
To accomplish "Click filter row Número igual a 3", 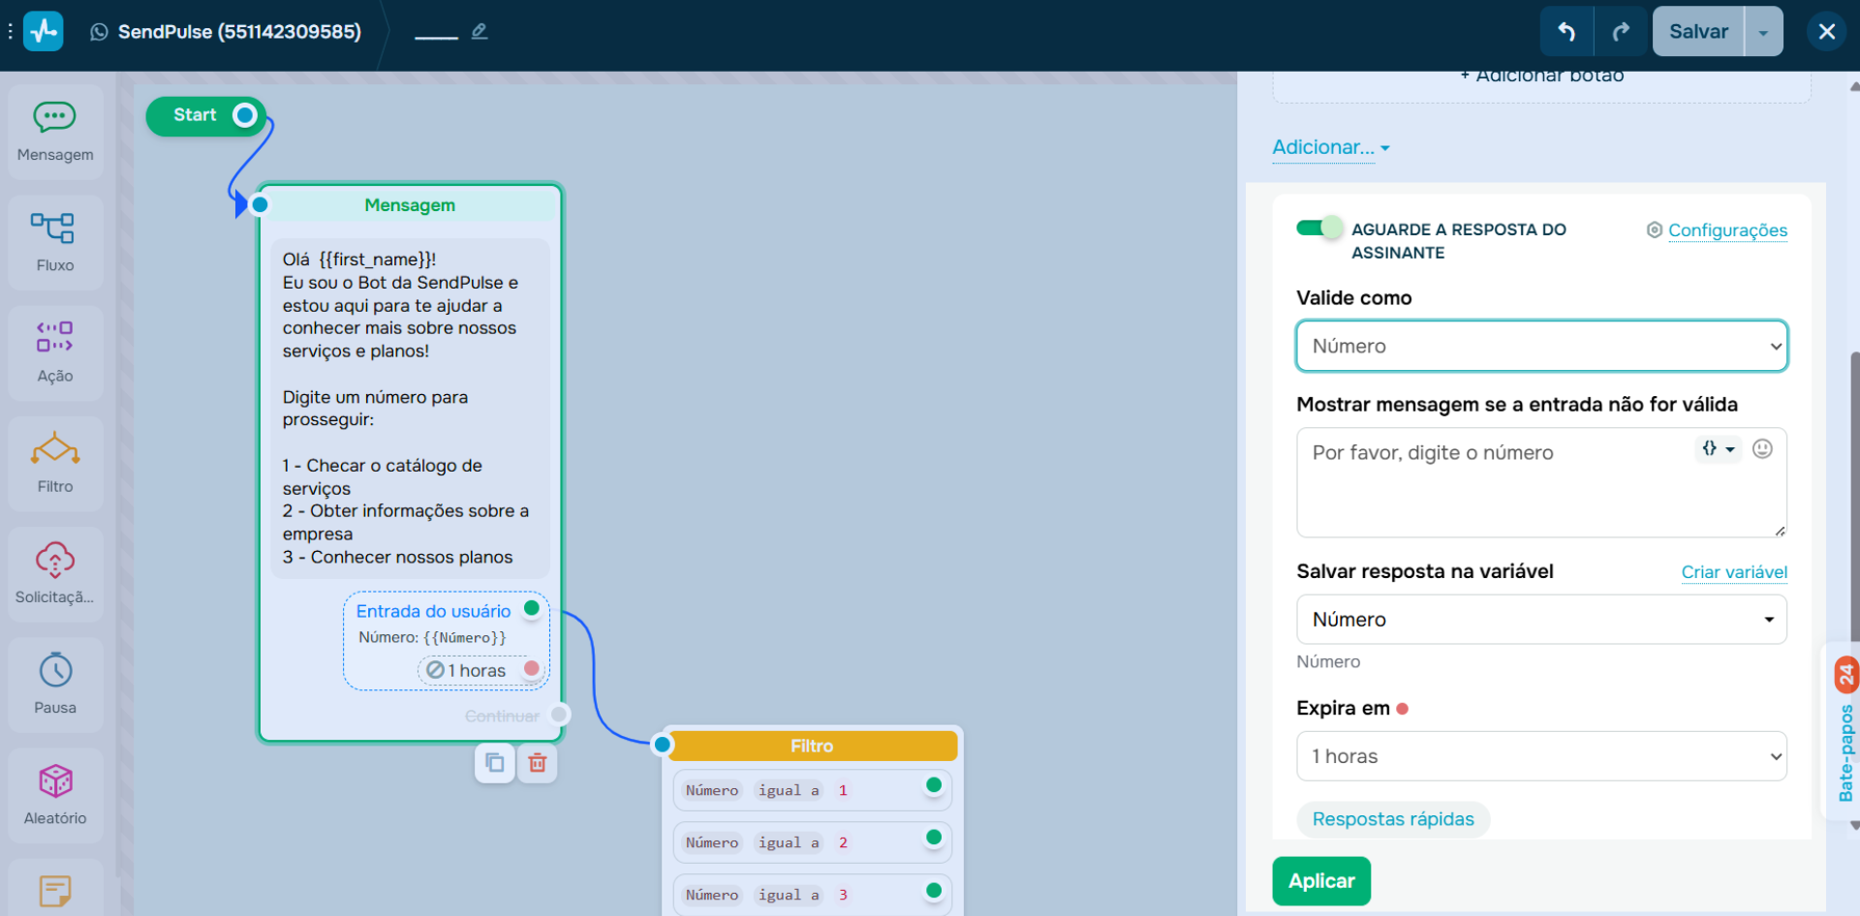I will [812, 895].
